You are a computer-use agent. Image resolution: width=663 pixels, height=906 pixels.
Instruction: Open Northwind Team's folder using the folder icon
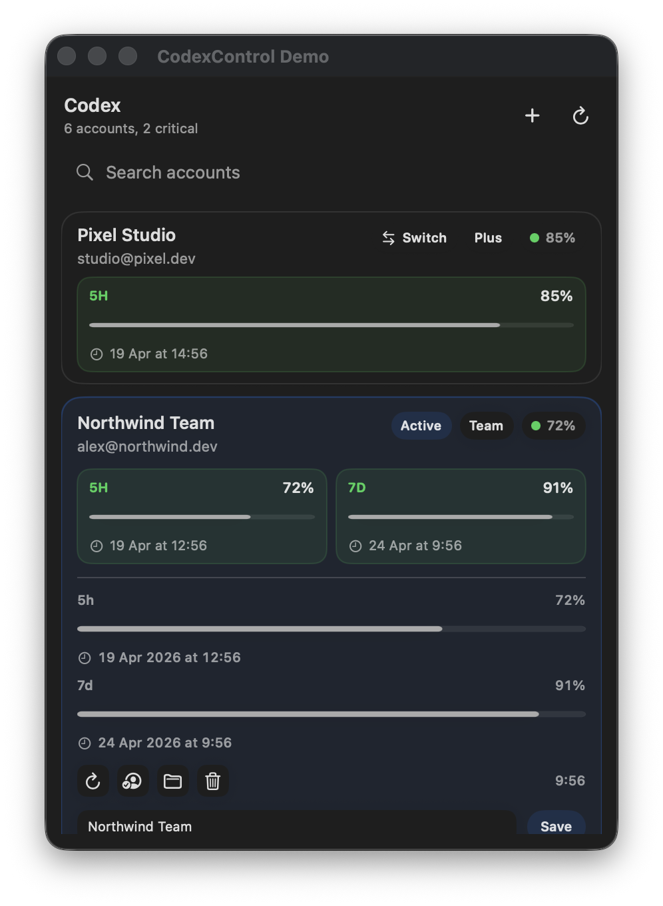[172, 781]
